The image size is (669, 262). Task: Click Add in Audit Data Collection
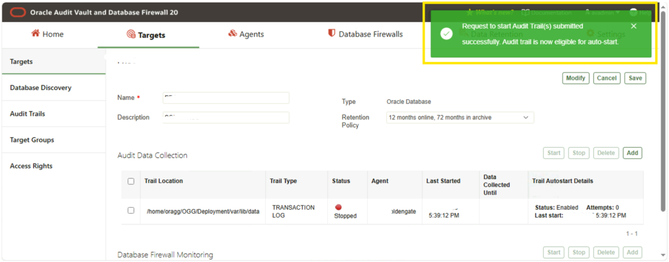click(632, 153)
